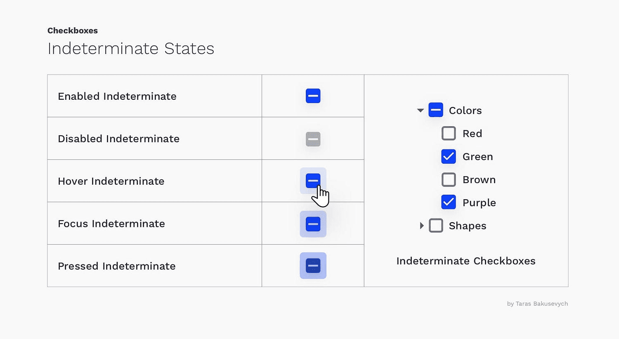Check the Brown checkbox
Image resolution: width=619 pixels, height=339 pixels.
point(449,179)
